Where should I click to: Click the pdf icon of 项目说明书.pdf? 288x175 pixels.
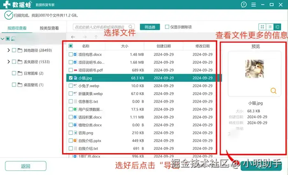pyautogui.click(x=75, y=70)
